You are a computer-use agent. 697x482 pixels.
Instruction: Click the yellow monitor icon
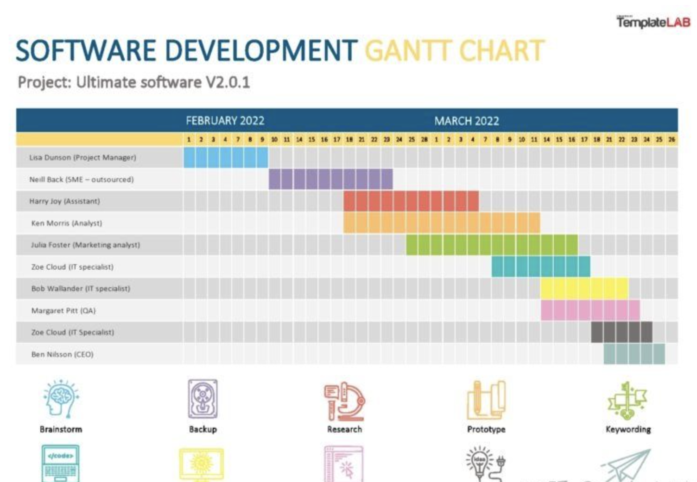[202, 465]
